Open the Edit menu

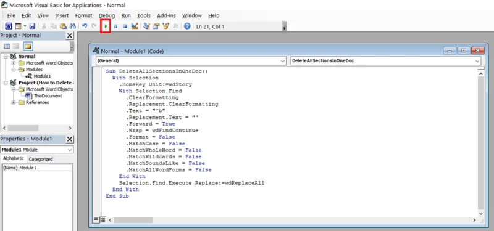[x=27, y=15]
